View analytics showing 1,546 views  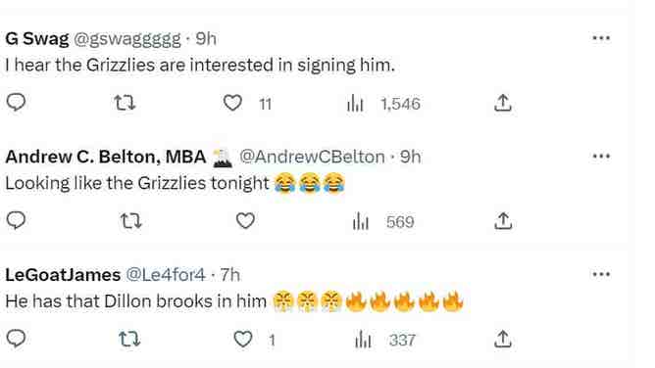point(383,104)
